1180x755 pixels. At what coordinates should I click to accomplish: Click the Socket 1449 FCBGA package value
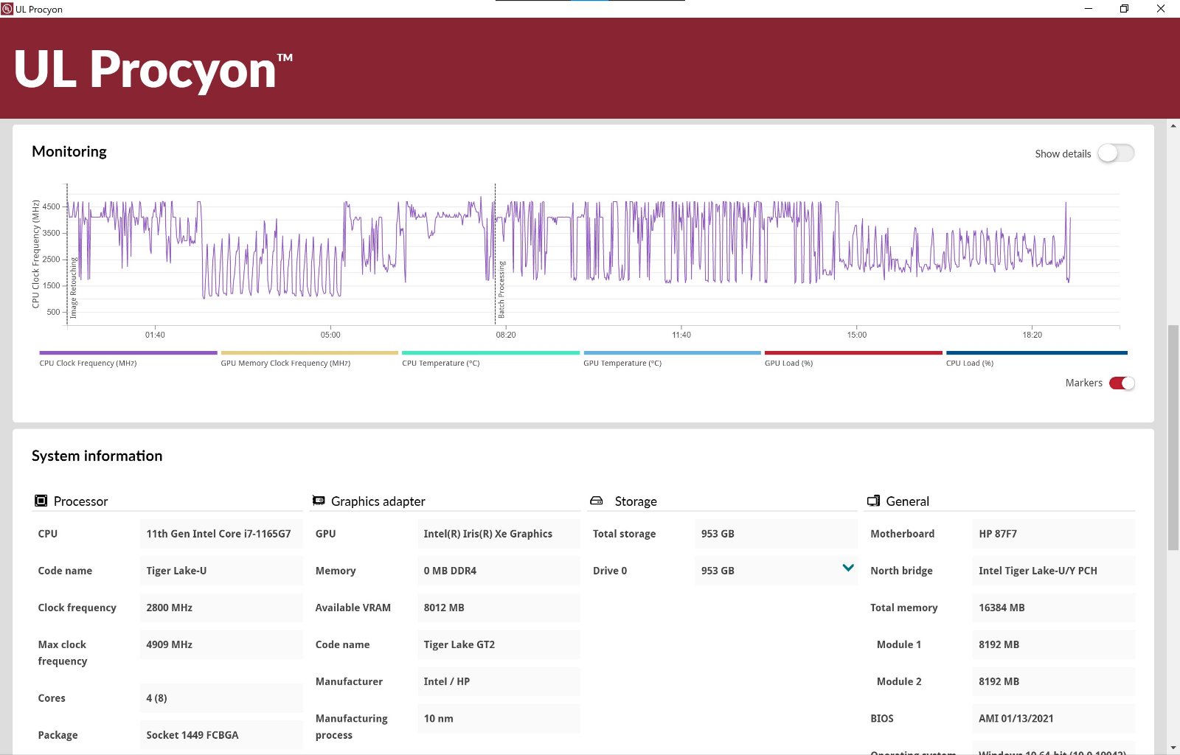point(221,735)
